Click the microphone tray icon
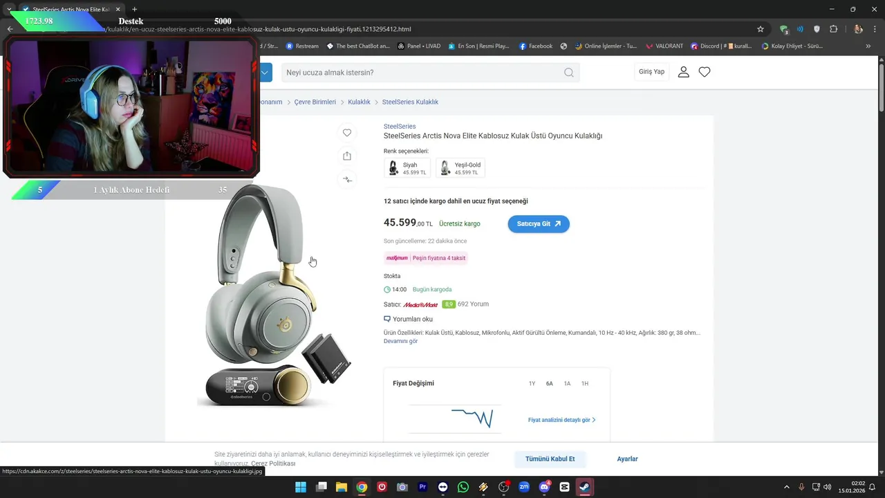This screenshot has width=885, height=498. [801, 487]
